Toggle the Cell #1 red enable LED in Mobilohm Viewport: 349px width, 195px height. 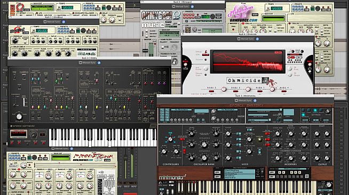[x=243, y=23]
